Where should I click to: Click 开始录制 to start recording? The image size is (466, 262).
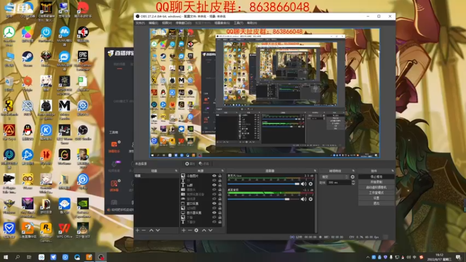376,182
